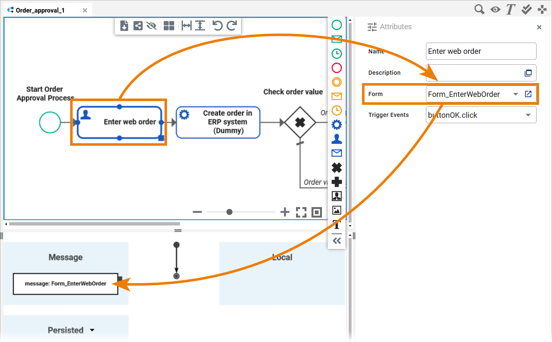Image resolution: width=552 pixels, height=342 pixels.
Task: Click the four-squares layout icon
Action: [x=169, y=26]
